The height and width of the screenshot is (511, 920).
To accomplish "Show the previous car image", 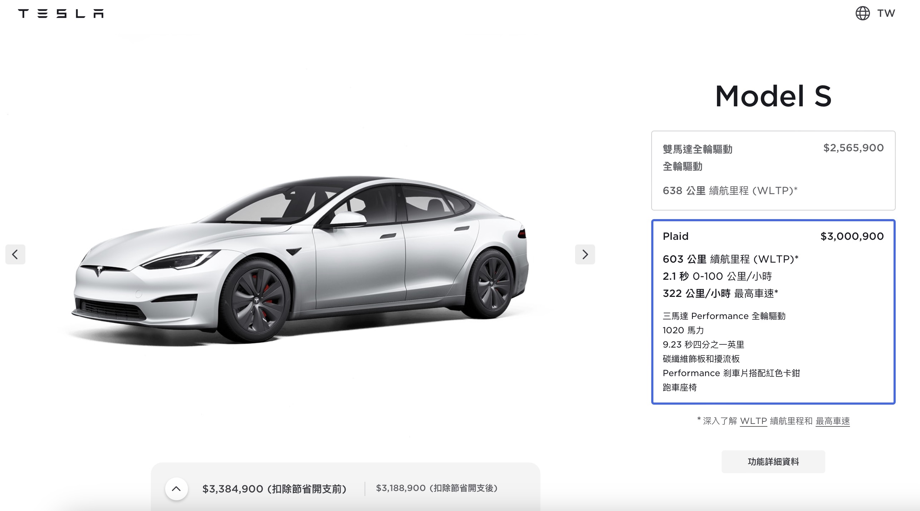I will (x=15, y=254).
